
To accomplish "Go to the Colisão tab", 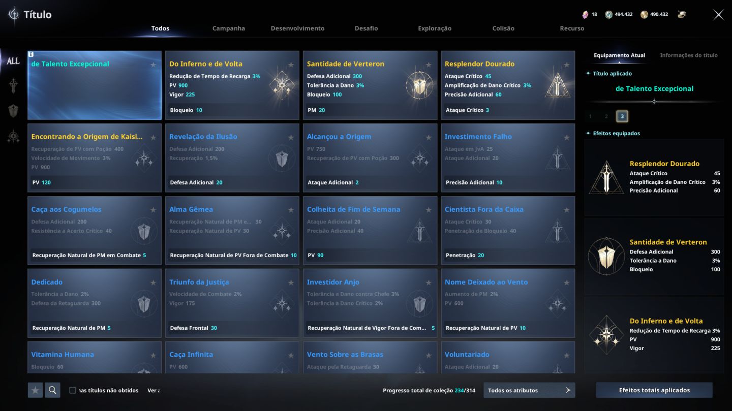I will [x=503, y=28].
